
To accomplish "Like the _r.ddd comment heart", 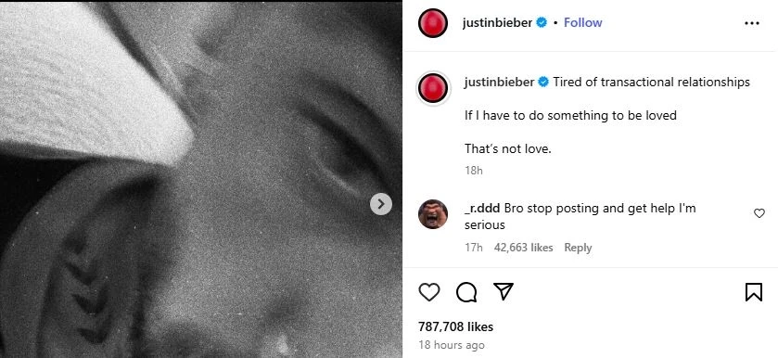I will [x=759, y=213].
